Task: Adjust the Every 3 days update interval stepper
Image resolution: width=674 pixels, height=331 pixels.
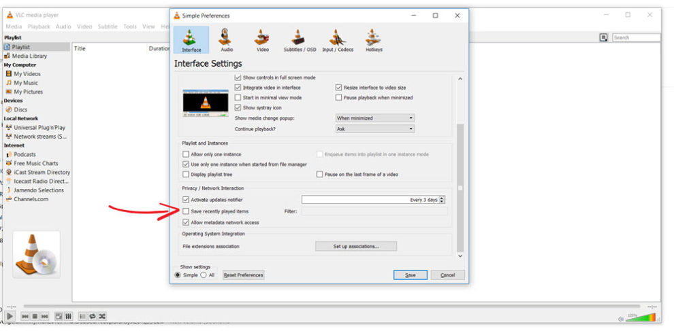Action: (443, 200)
